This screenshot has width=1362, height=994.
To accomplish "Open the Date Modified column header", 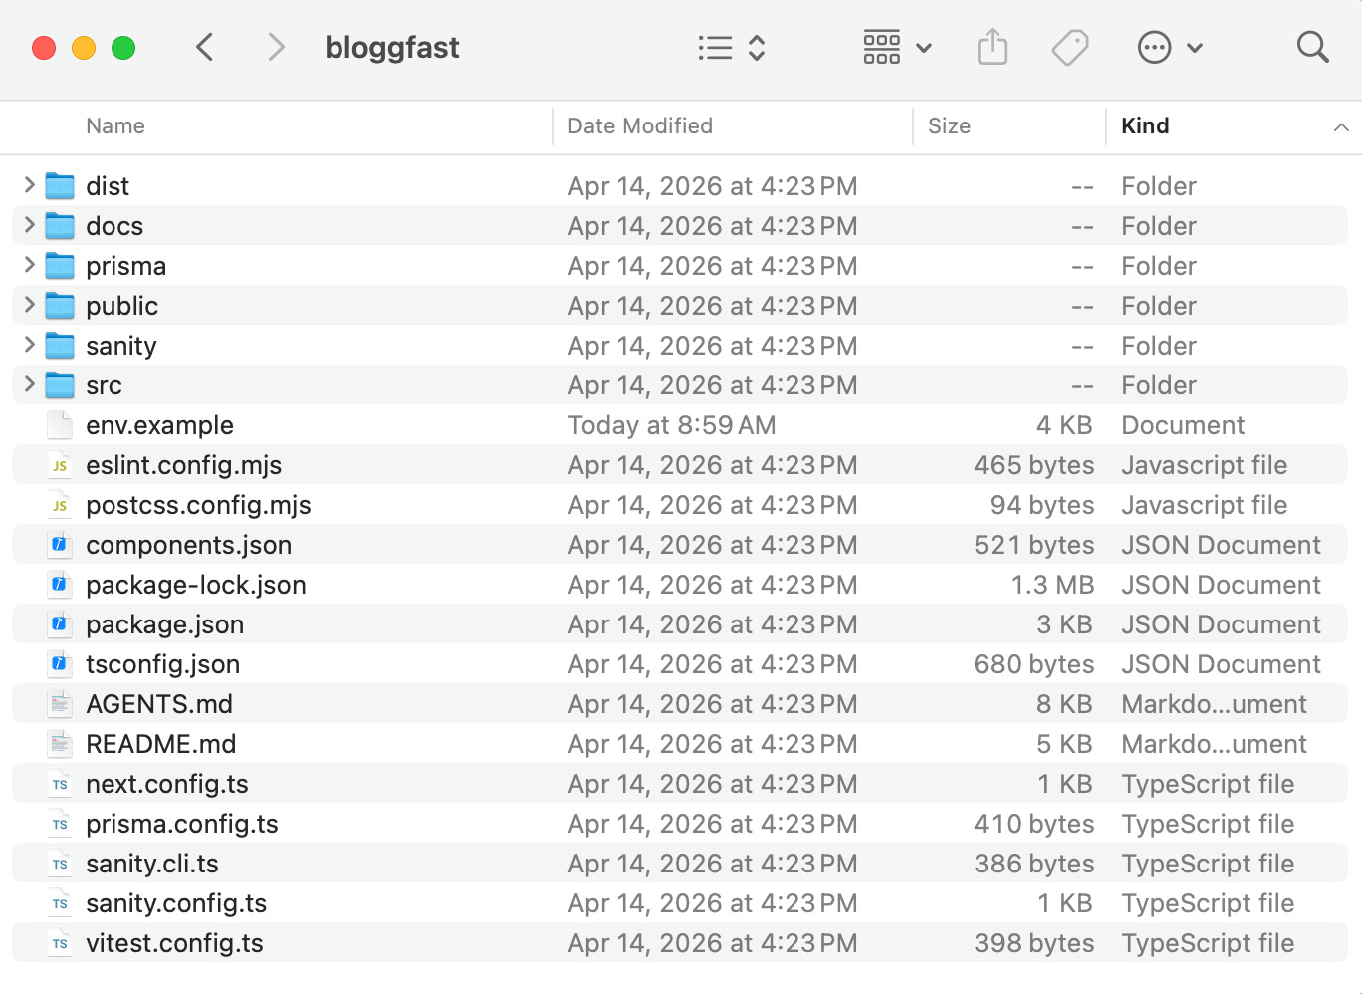I will [x=639, y=126].
